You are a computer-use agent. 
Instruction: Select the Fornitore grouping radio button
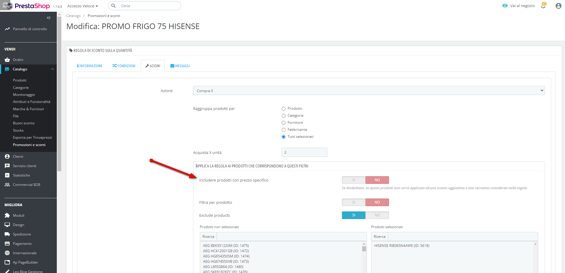[x=284, y=123]
